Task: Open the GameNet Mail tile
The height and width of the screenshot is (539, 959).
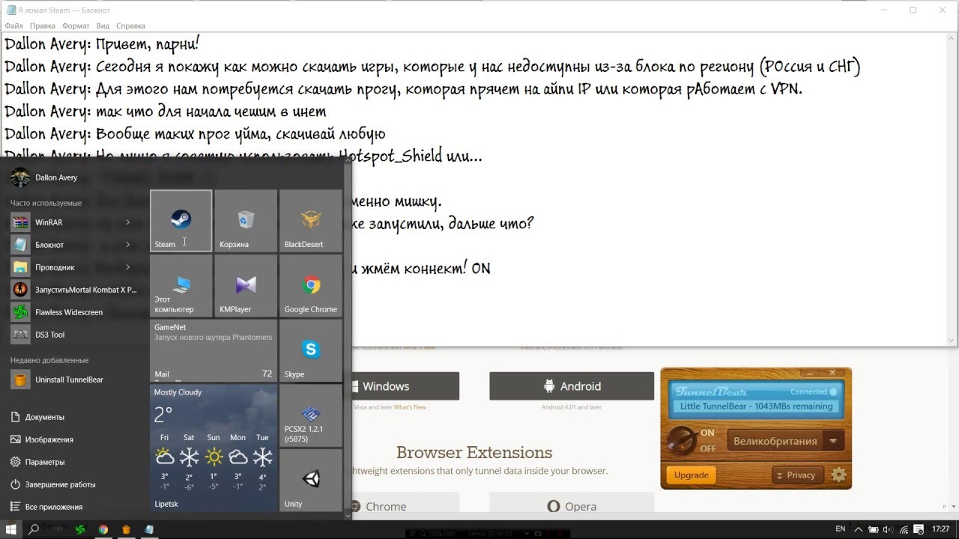Action: tap(214, 350)
